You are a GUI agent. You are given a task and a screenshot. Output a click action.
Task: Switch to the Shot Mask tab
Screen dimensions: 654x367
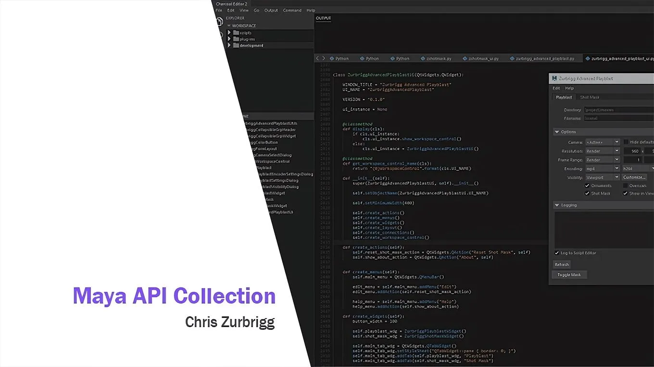pos(589,97)
